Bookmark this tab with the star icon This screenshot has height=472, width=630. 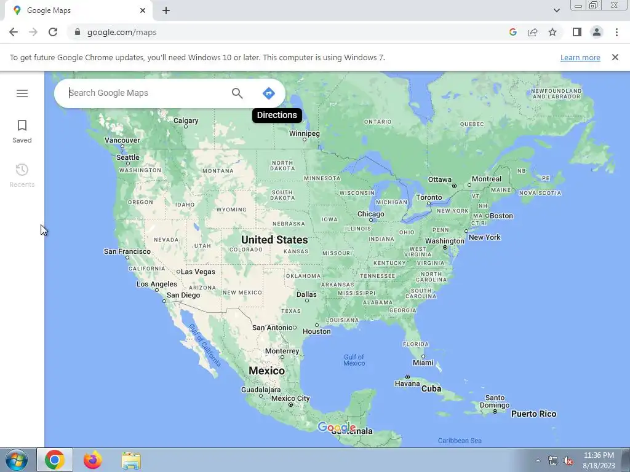coord(552,32)
